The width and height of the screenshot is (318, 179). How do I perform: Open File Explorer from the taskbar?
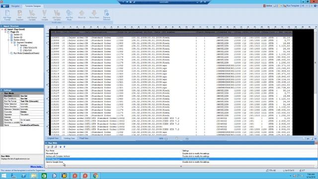[x=34, y=176]
